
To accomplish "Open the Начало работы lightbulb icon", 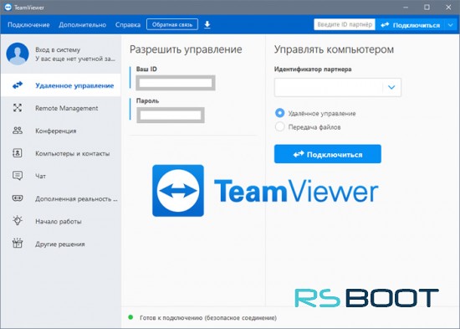I will click(18, 221).
